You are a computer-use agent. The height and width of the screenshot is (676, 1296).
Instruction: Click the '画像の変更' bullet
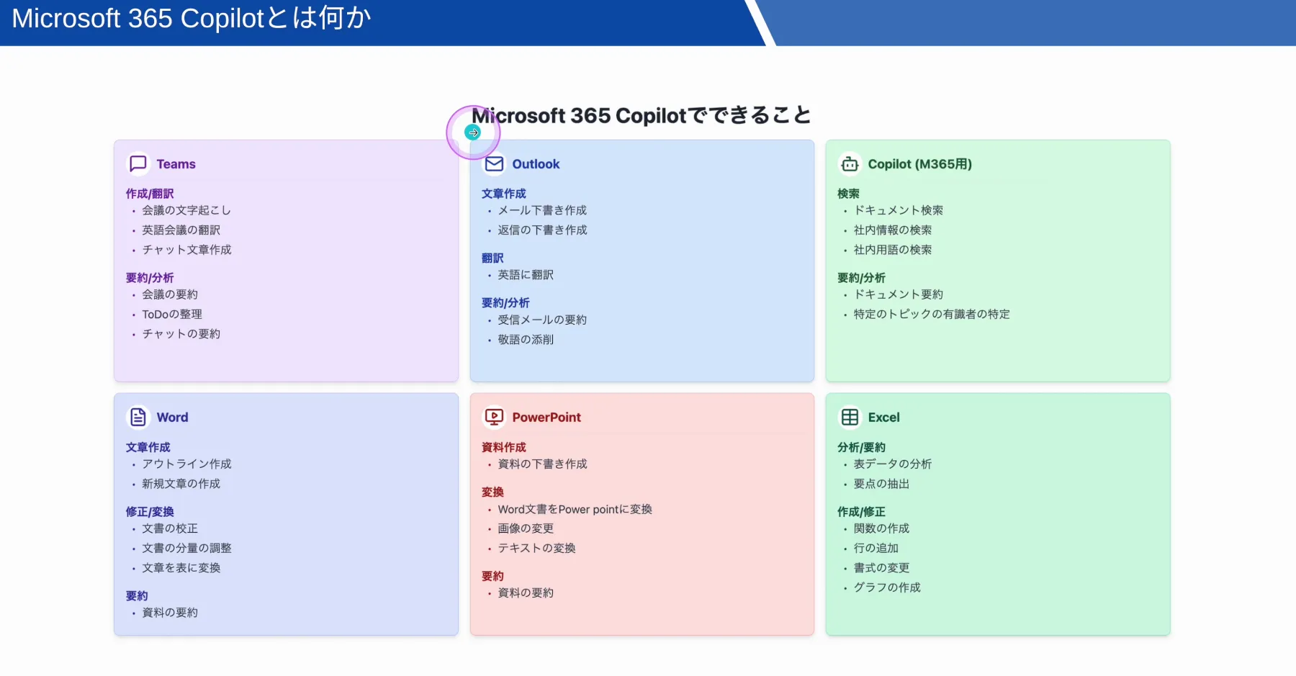[x=526, y=528]
